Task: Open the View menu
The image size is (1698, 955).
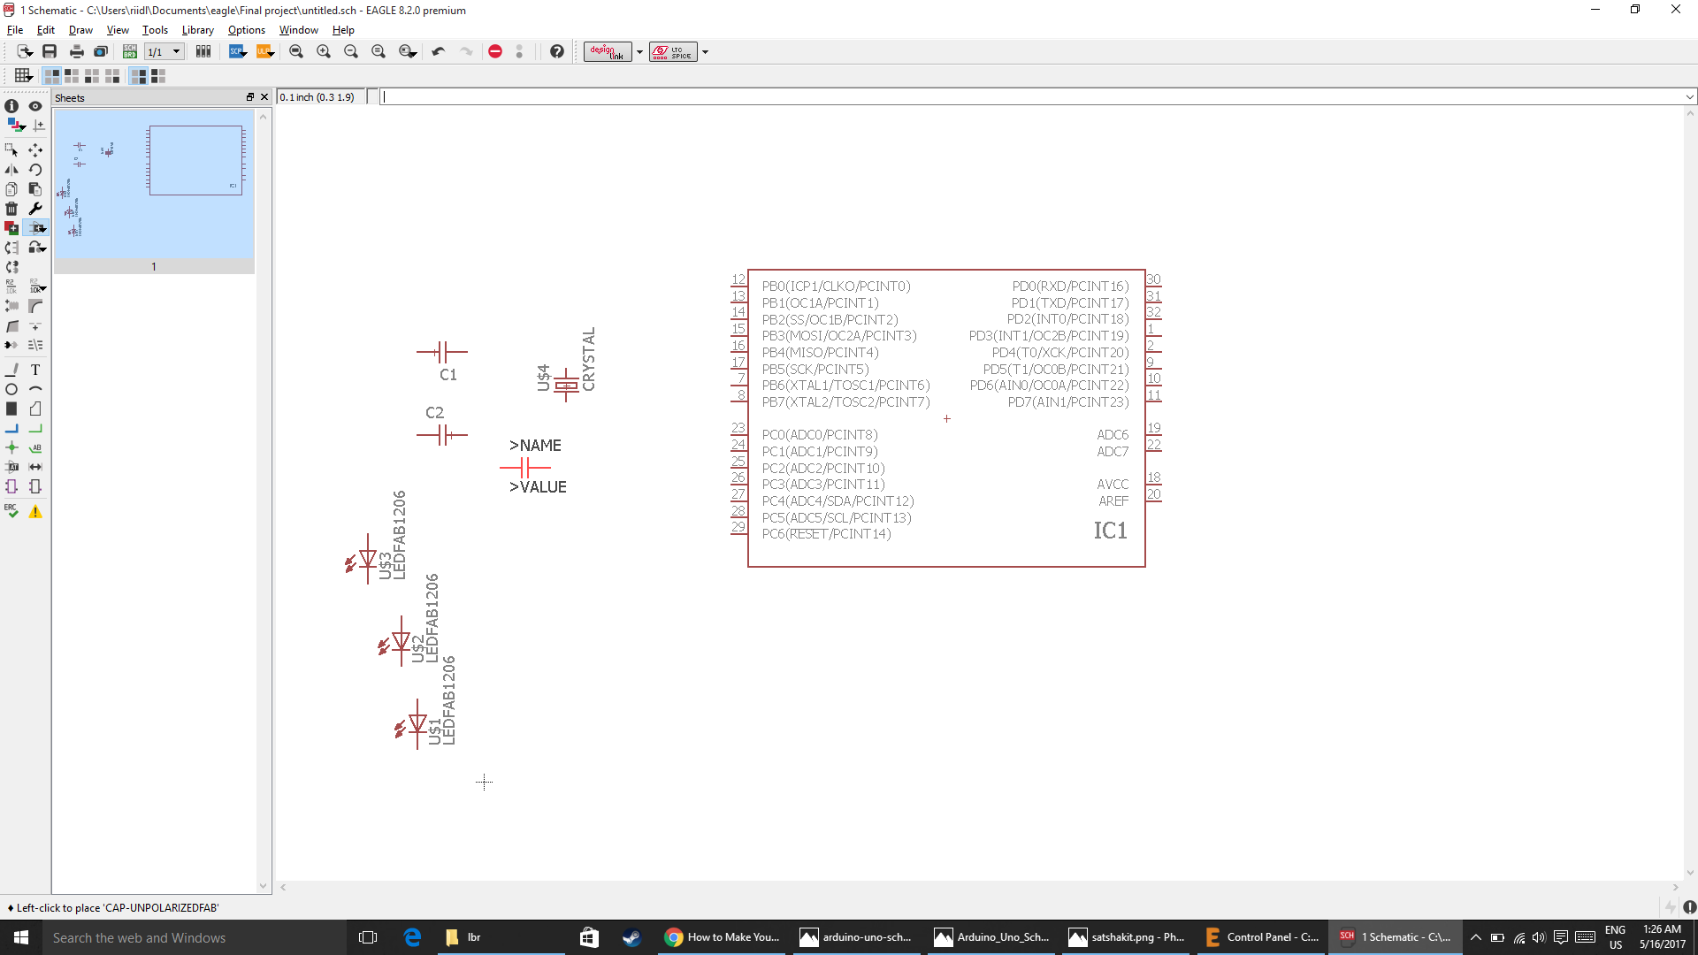Action: tap(118, 30)
